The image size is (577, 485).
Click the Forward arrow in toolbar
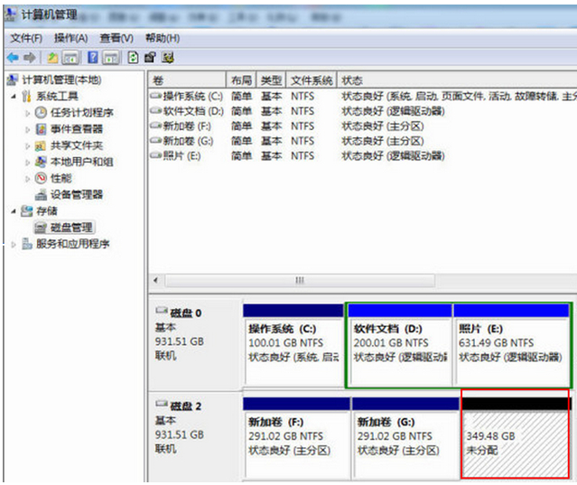pyautogui.click(x=29, y=57)
